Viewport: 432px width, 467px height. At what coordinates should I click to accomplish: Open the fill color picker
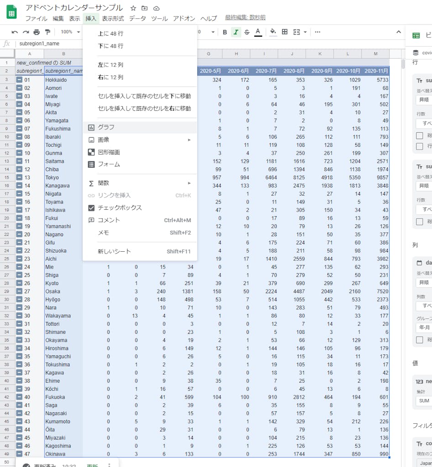pos(273,32)
